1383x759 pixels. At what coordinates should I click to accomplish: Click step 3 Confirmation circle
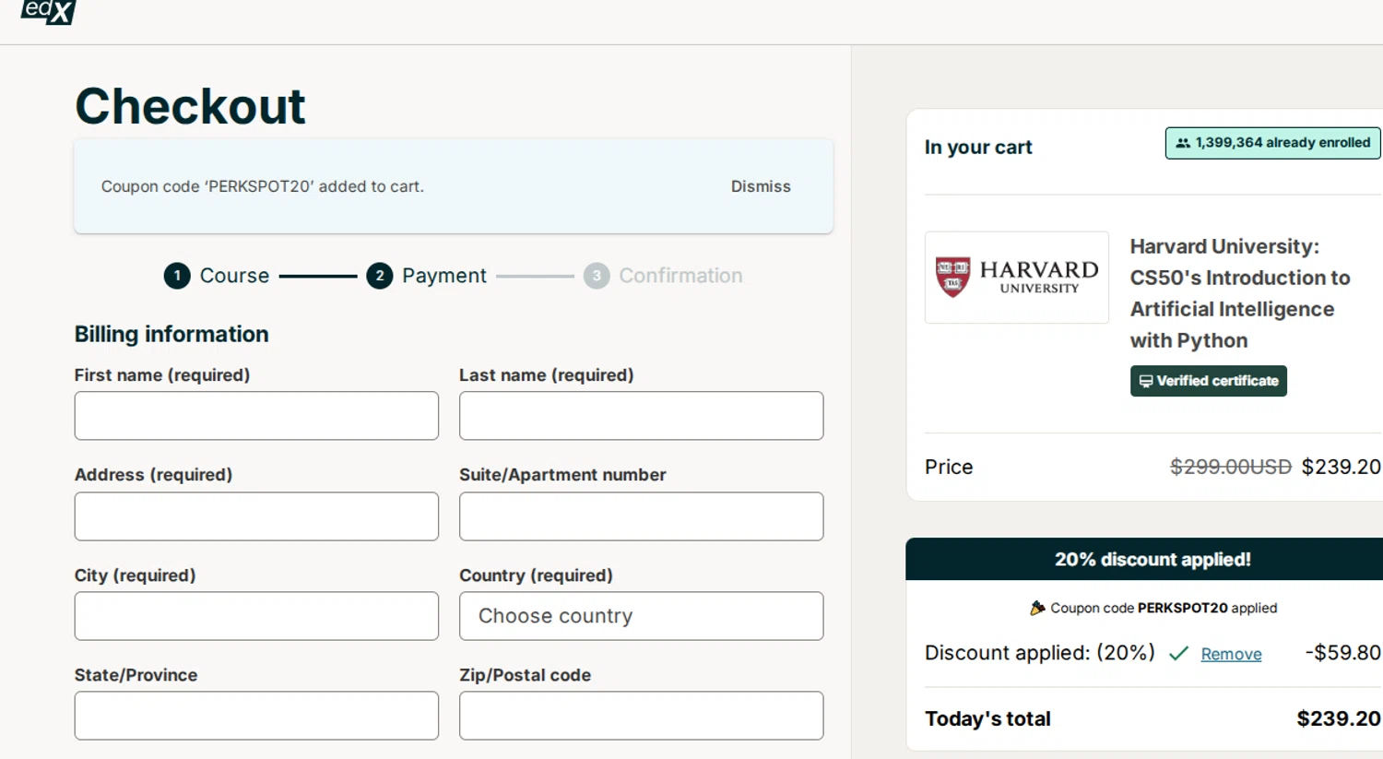tap(597, 276)
